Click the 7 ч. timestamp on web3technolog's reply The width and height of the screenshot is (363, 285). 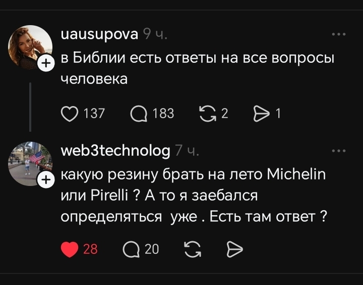point(188,150)
